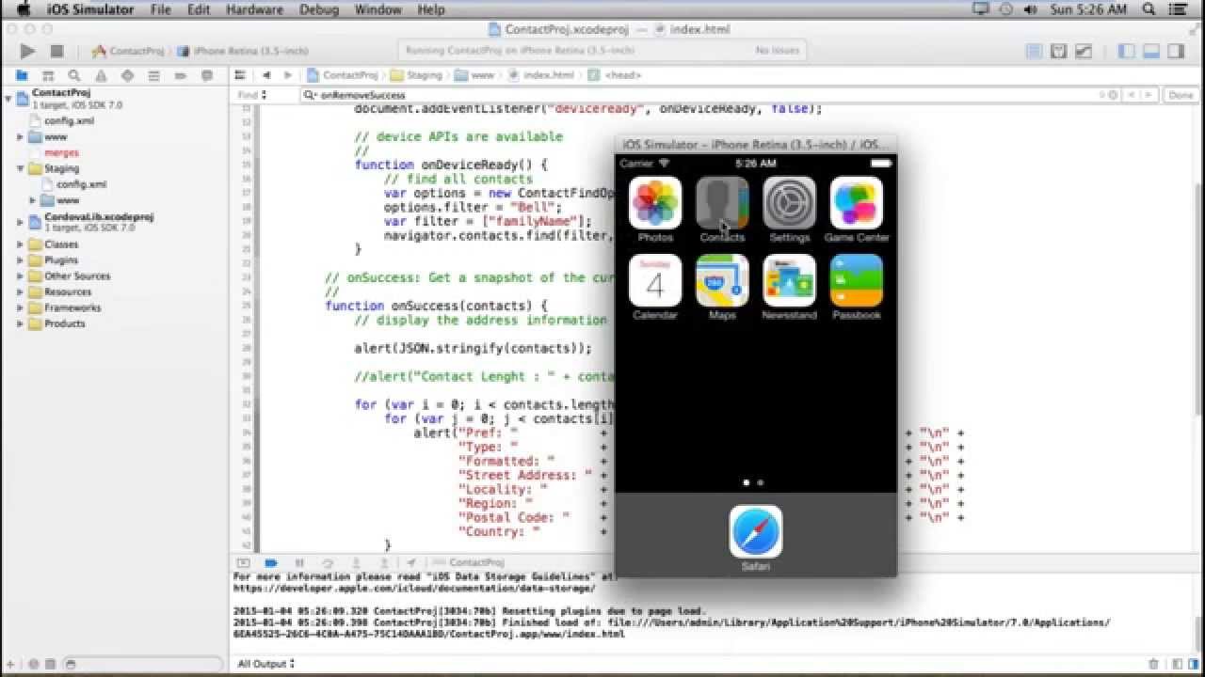Open the All Output filter dropdown
Screen dimensions: 1205x677
coord(265,664)
